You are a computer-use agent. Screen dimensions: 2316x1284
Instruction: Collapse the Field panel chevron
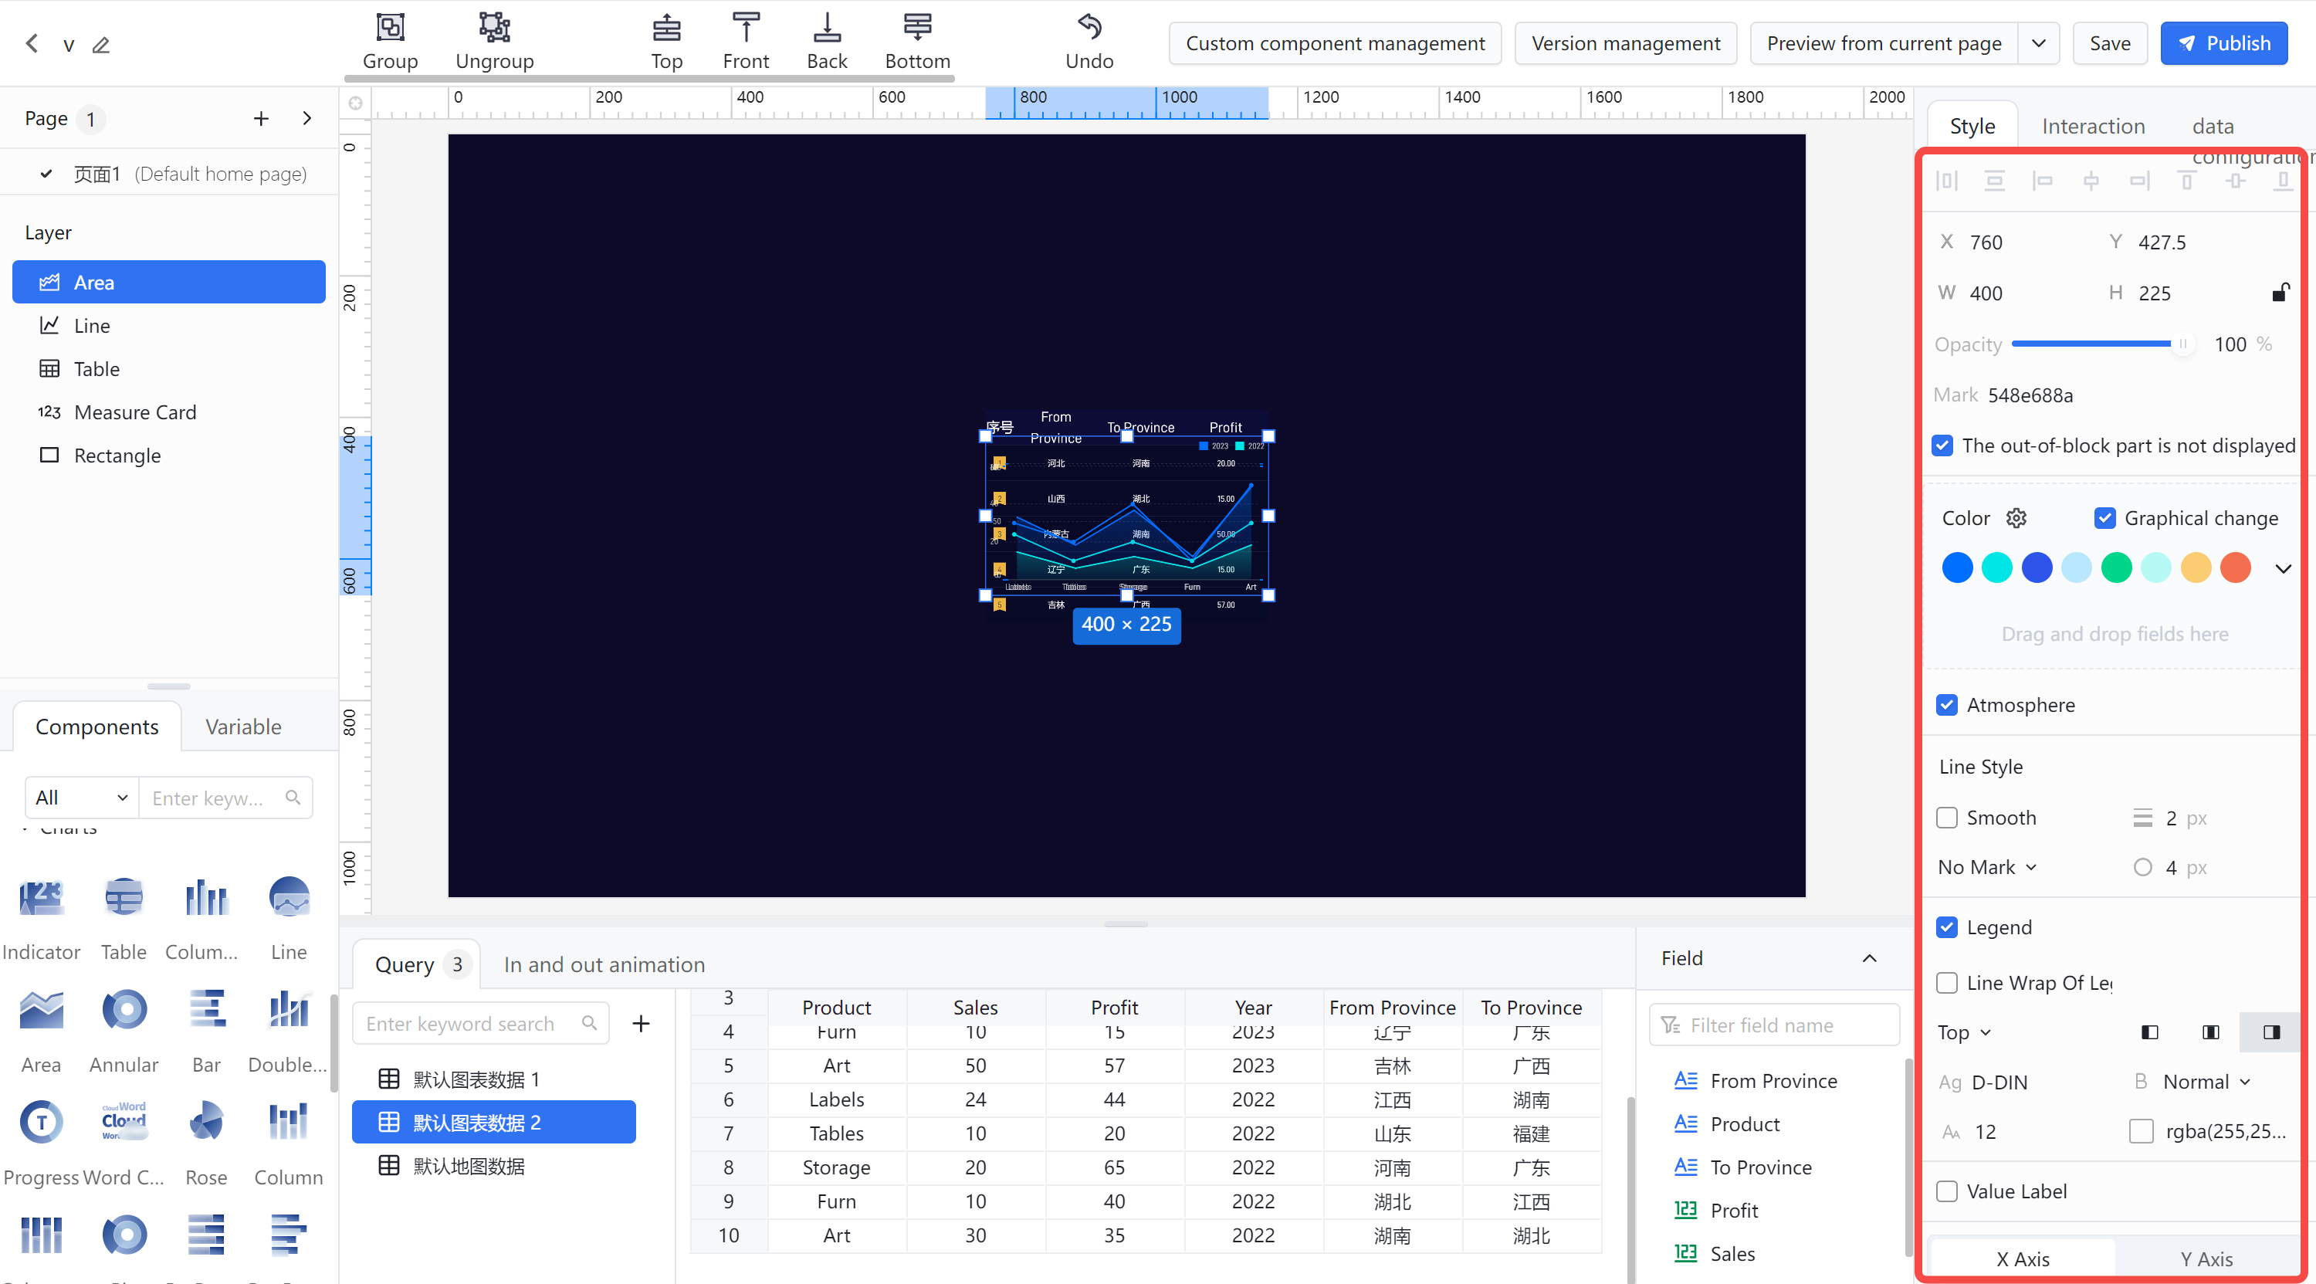point(1870,958)
